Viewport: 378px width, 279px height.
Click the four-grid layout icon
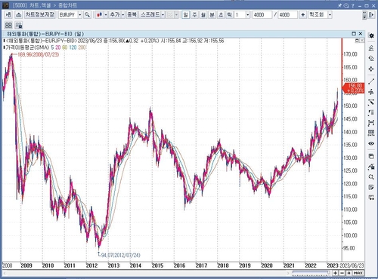pyautogui.click(x=8, y=25)
